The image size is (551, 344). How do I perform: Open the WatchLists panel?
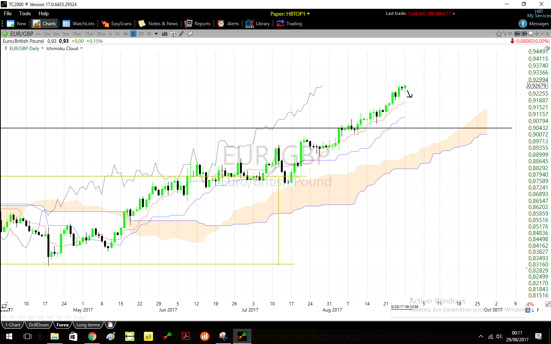pos(78,24)
